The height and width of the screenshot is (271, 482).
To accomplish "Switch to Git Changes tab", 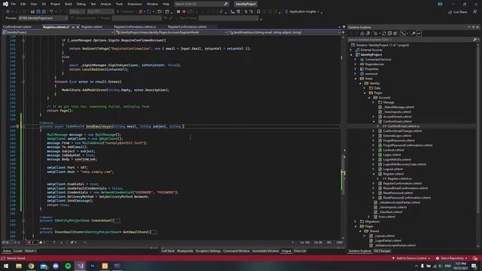I will pyautogui.click(x=382, y=251).
